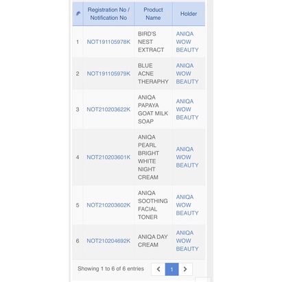This screenshot has width=282, height=282.
Task: Sort by Holder column
Action: pyautogui.click(x=189, y=14)
